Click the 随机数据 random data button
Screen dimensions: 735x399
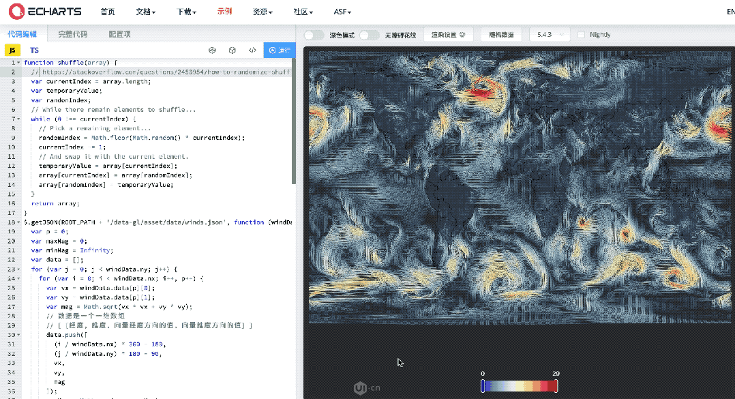pyautogui.click(x=501, y=35)
